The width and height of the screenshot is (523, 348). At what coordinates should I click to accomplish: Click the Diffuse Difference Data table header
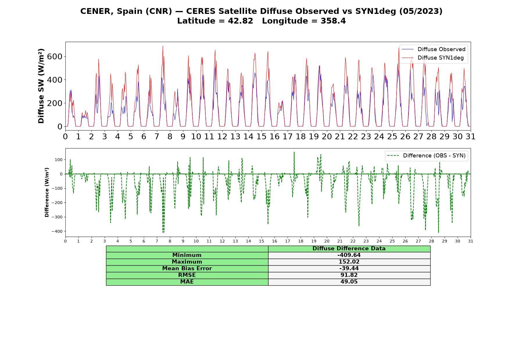(x=349, y=249)
